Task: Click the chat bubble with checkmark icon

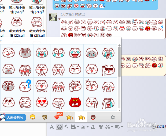Action: point(117,127)
